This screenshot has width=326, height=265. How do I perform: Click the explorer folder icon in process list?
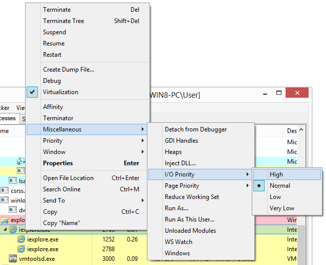pyautogui.click(x=5, y=220)
